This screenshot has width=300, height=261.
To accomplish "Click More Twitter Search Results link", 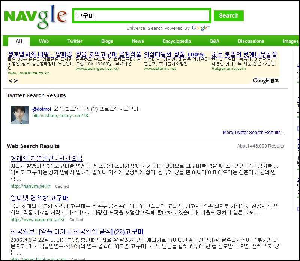I will pyautogui.click(x=253, y=133).
